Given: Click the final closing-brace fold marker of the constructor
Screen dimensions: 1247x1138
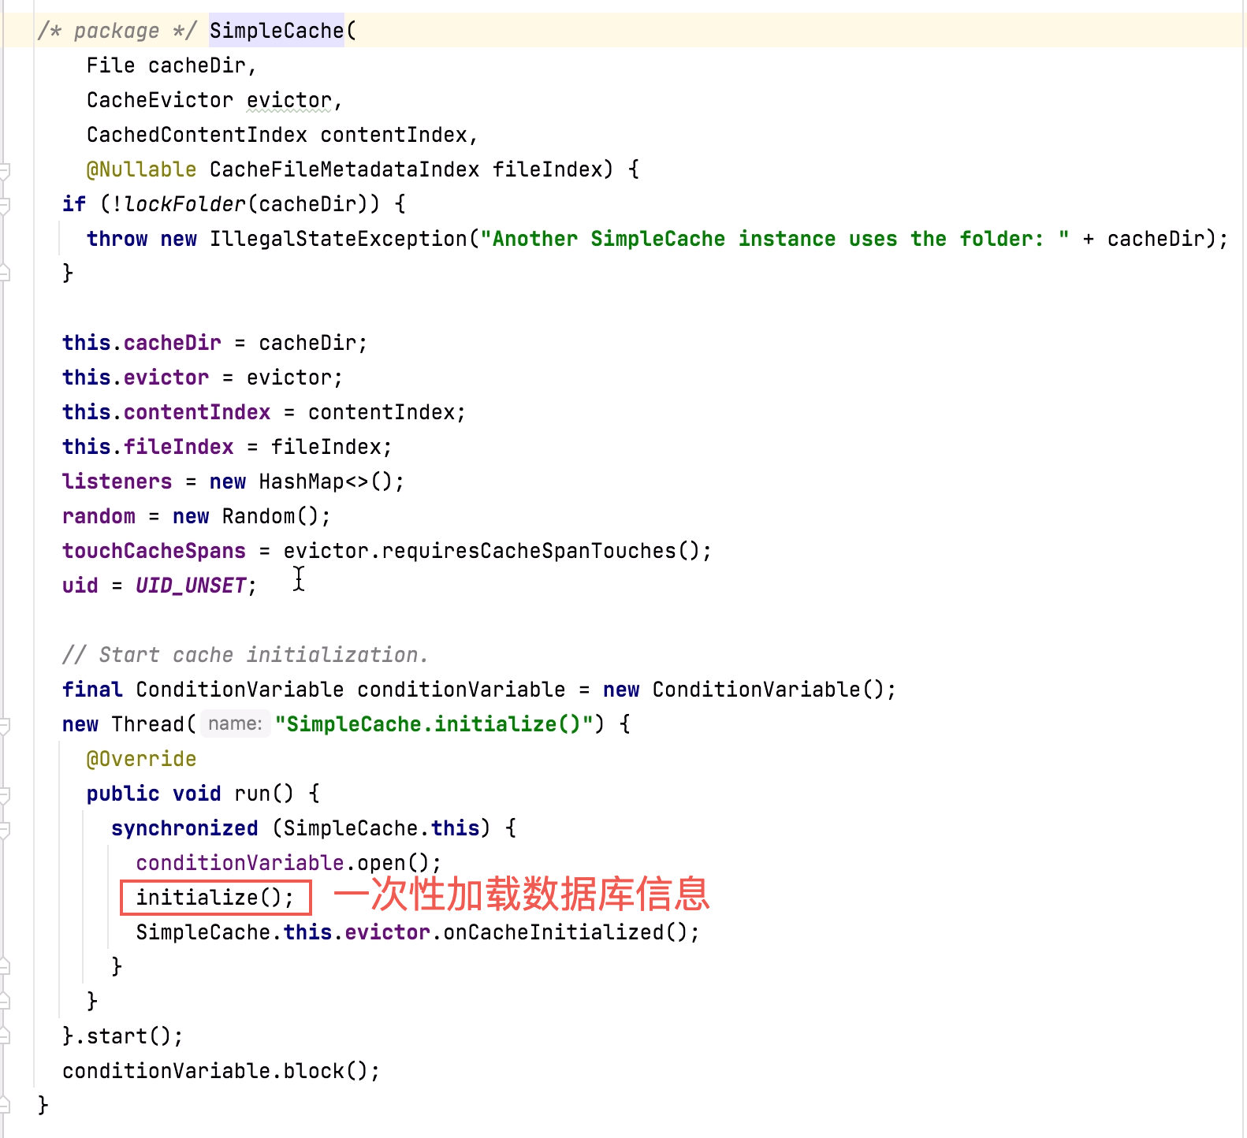Looking at the screenshot, I should click(x=5, y=1105).
